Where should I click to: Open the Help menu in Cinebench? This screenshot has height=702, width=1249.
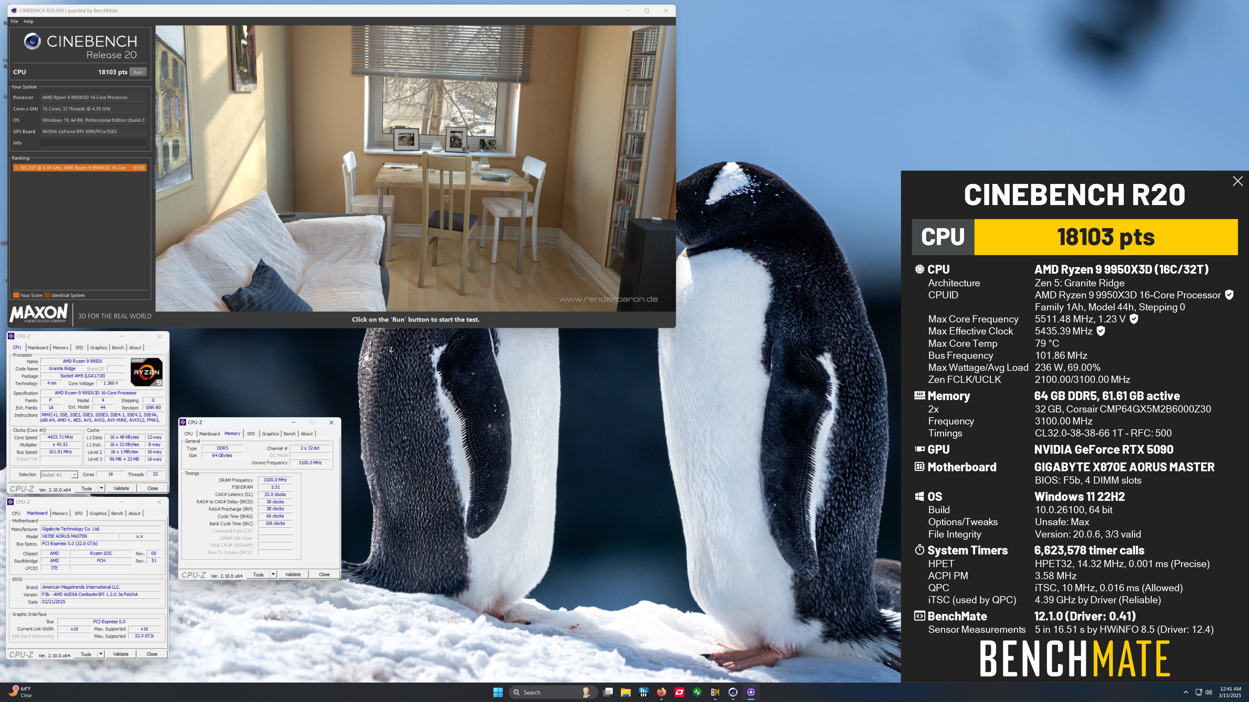click(x=29, y=21)
